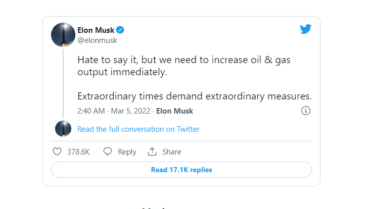Click the Twitter bird logo
Image resolution: width=366 pixels, height=209 pixels.
click(305, 29)
